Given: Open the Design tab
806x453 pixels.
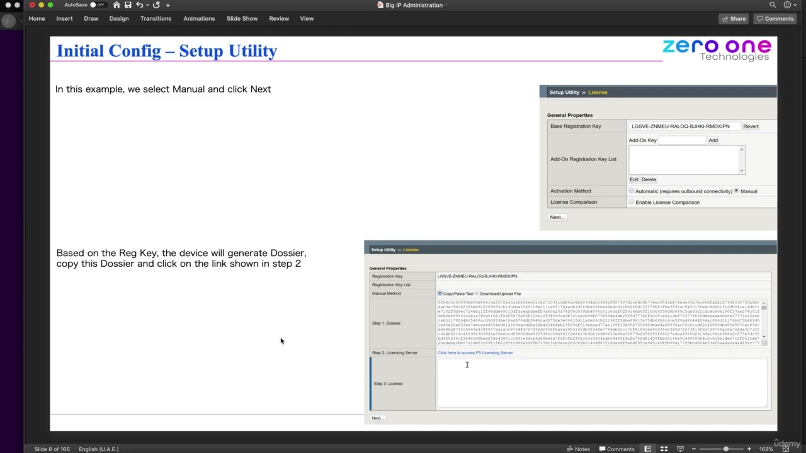Looking at the screenshot, I should coord(119,19).
